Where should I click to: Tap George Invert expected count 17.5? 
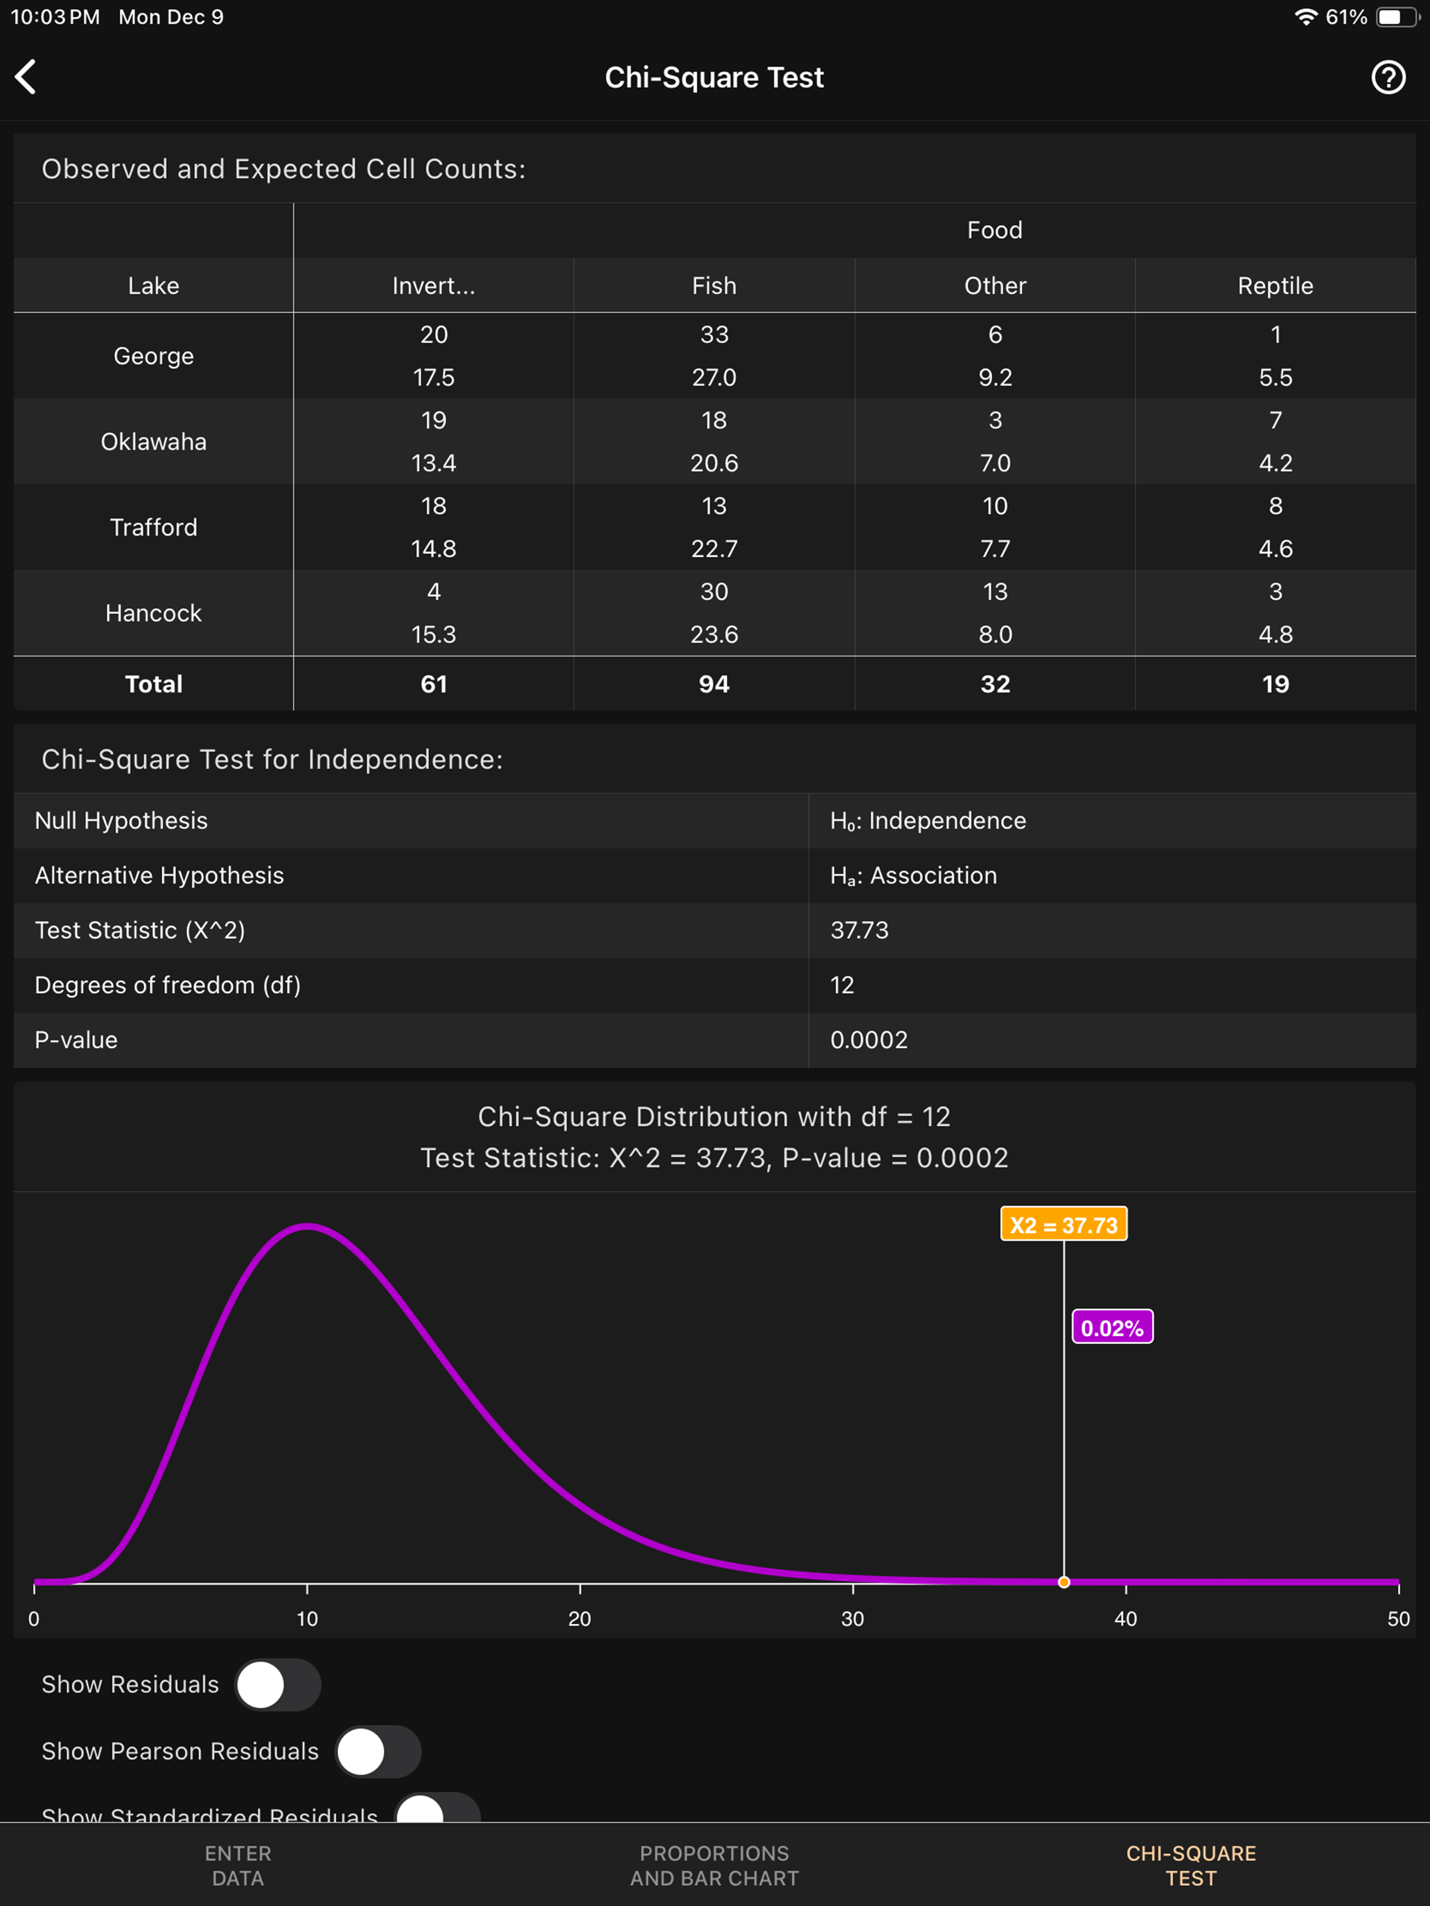[x=434, y=377]
